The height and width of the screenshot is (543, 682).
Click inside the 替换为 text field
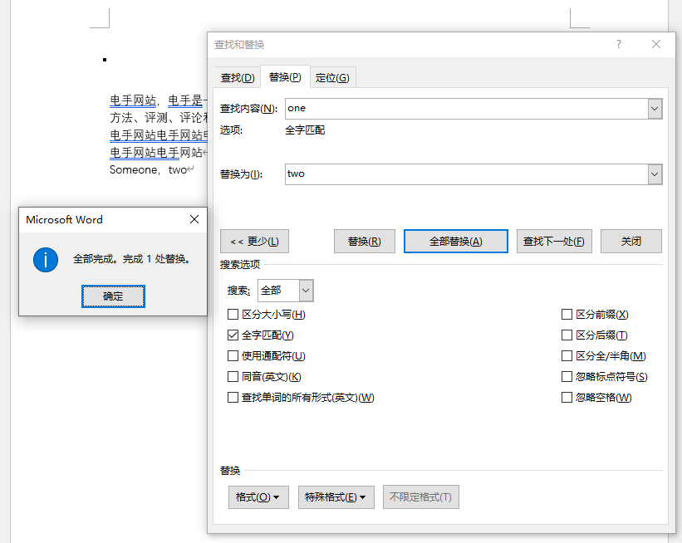tap(457, 174)
